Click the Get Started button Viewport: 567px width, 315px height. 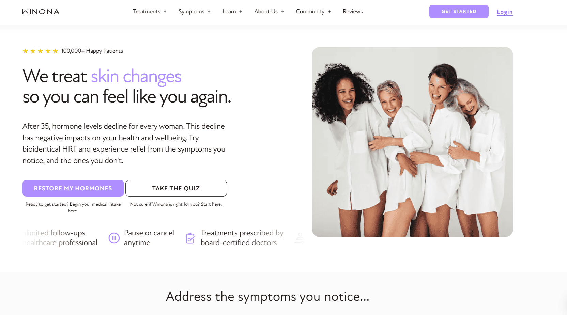pos(459,12)
